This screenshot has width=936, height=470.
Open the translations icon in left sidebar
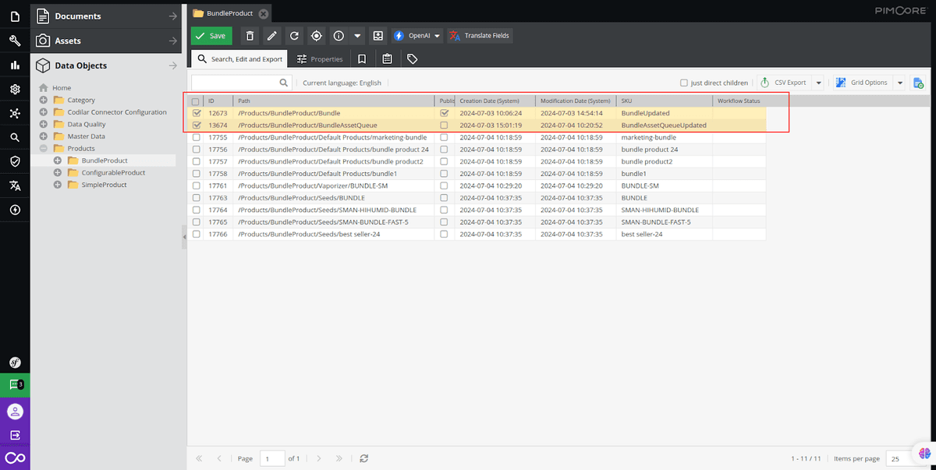[15, 186]
